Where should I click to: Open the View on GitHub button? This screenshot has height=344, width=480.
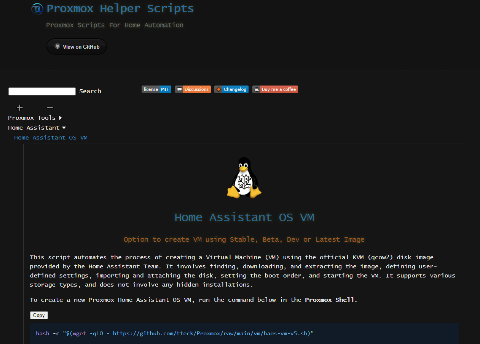tap(77, 46)
